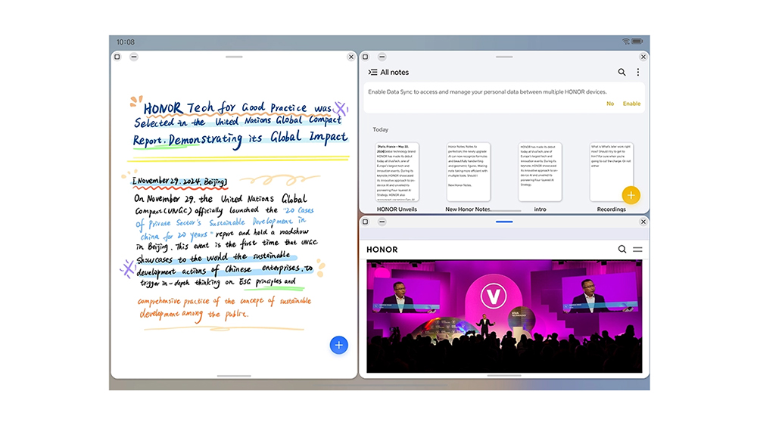Click No on the Data Sync prompt
Screen dimensions: 757x425
tap(610, 104)
